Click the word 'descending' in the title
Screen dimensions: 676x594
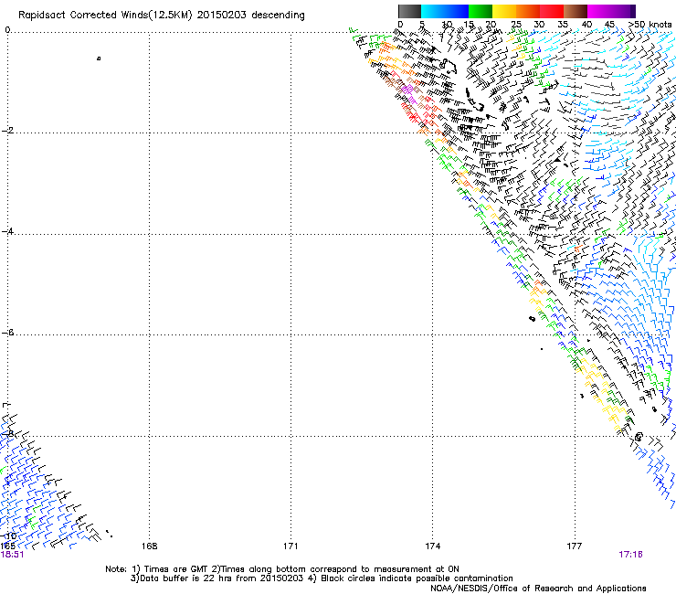coord(278,16)
